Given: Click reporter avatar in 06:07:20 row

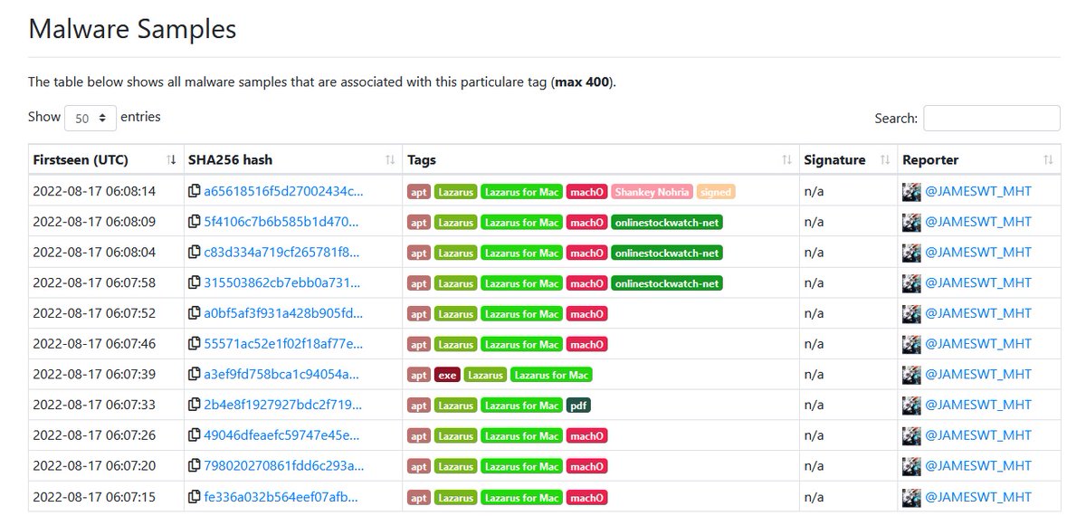Looking at the screenshot, I should tap(911, 467).
